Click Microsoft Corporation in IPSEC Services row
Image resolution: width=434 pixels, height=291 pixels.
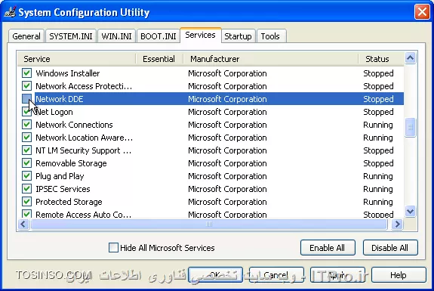click(227, 189)
